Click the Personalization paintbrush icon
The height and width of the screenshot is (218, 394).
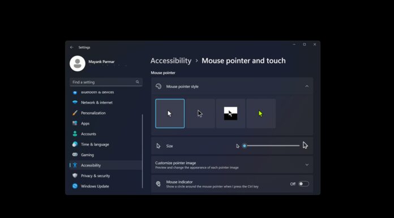point(75,113)
